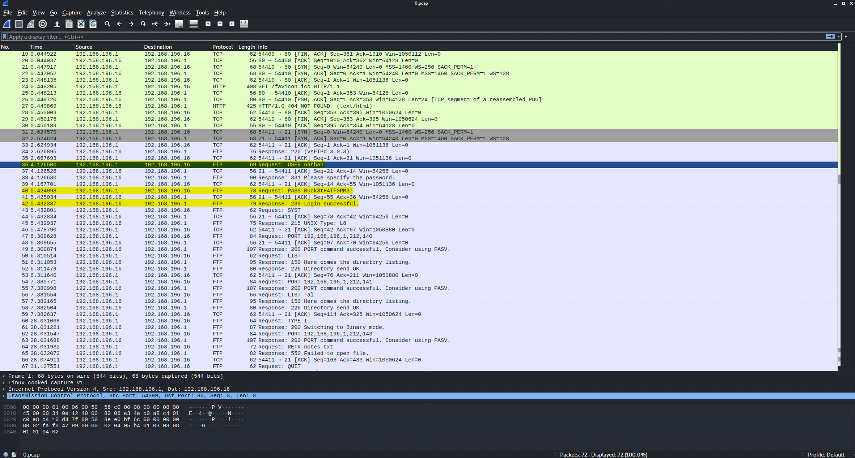Image resolution: width=855 pixels, height=458 pixels.
Task: Click inside the display filter input field
Action: tap(217, 37)
